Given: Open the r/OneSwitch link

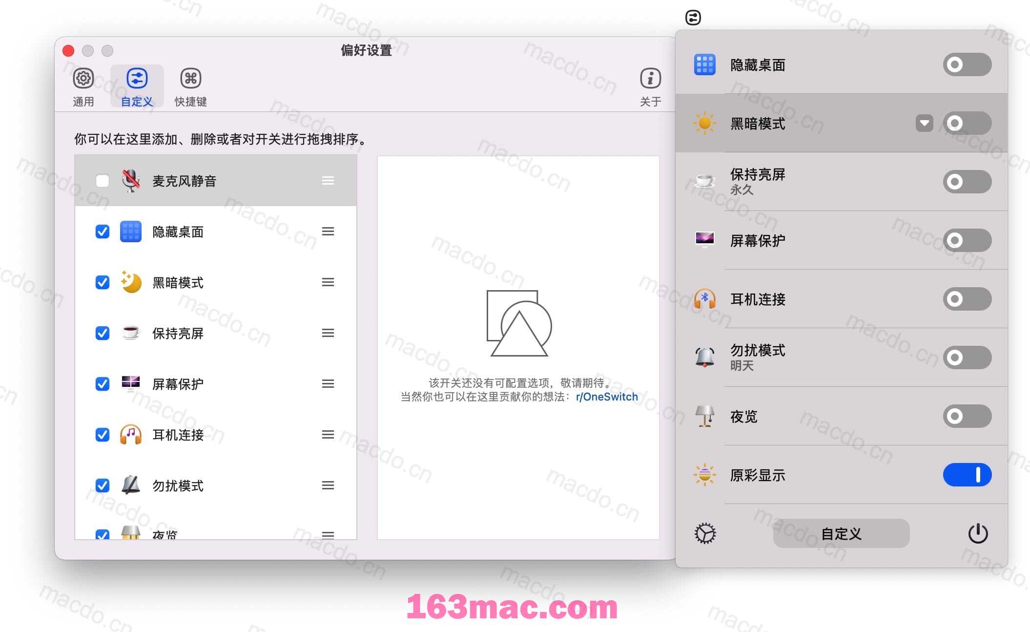Looking at the screenshot, I should pos(607,397).
